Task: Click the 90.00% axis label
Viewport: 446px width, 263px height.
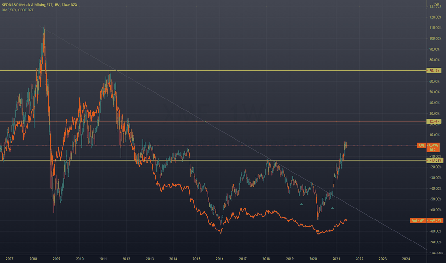Action: [x=435, y=49]
